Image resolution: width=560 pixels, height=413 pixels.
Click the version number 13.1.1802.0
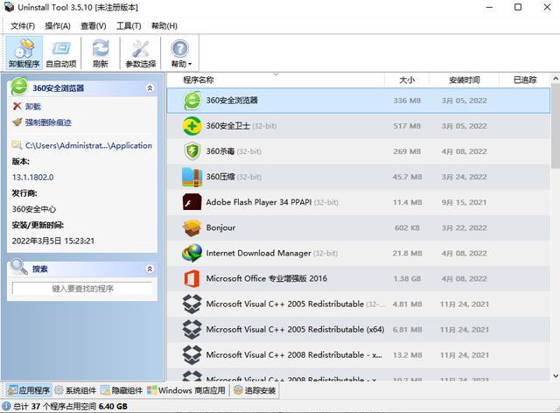click(33, 178)
